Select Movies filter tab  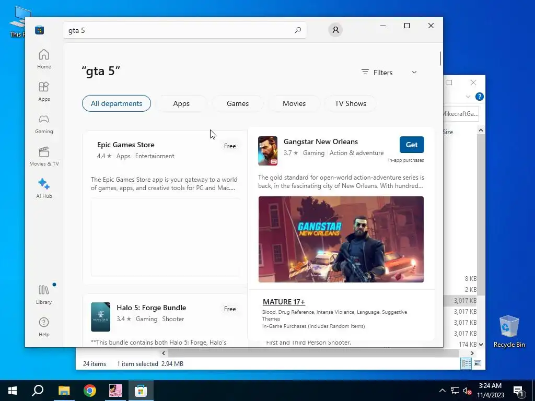(294, 103)
